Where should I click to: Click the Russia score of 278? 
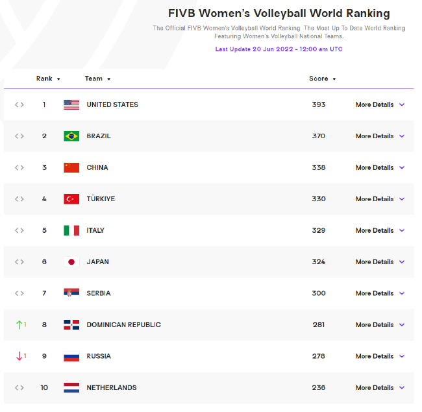click(x=318, y=356)
